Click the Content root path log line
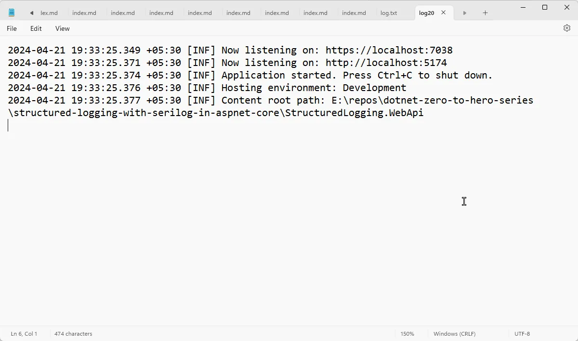This screenshot has height=341, width=578. point(270,100)
